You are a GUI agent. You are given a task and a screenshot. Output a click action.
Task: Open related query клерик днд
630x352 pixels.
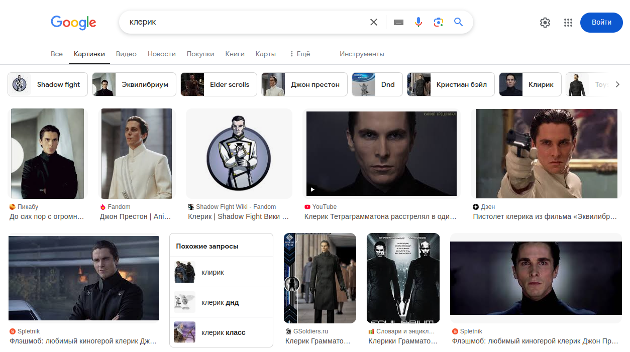221,302
